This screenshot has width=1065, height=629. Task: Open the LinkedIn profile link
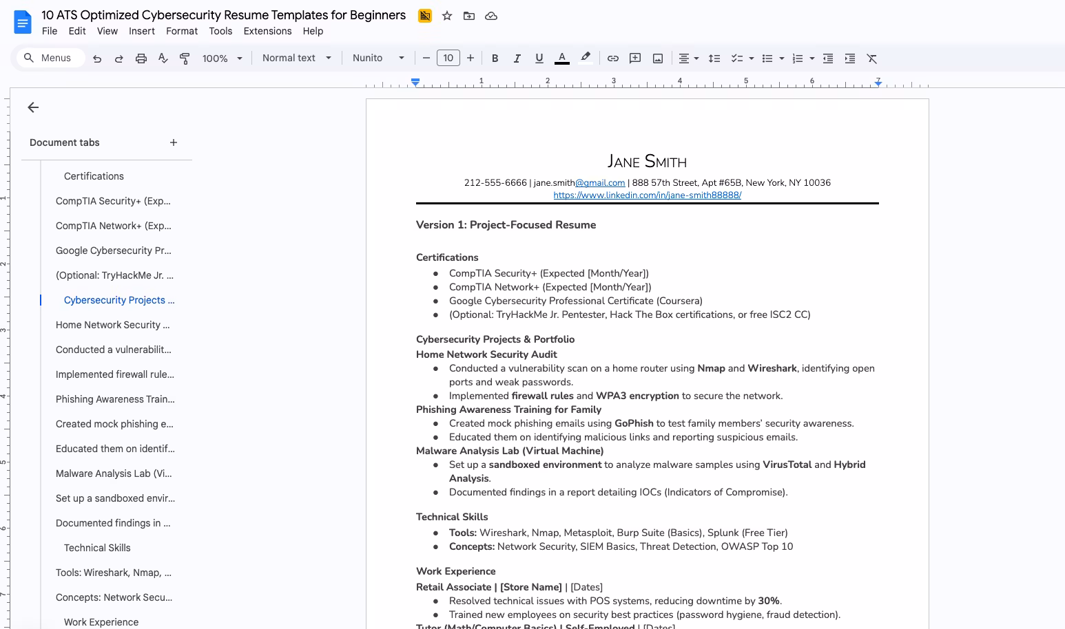(x=647, y=195)
